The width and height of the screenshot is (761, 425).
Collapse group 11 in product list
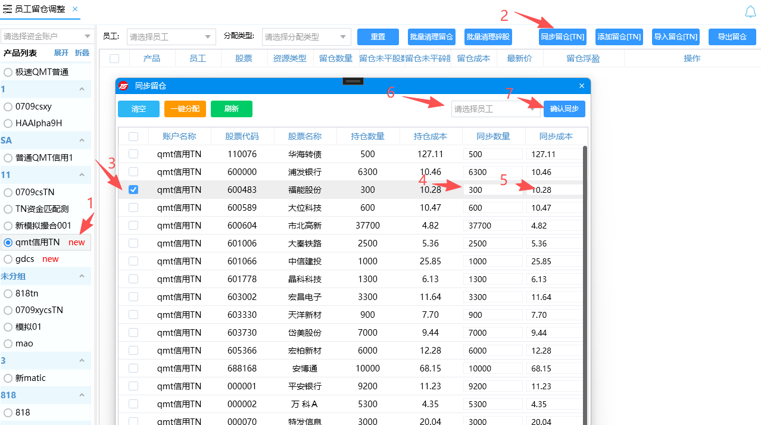(82, 175)
